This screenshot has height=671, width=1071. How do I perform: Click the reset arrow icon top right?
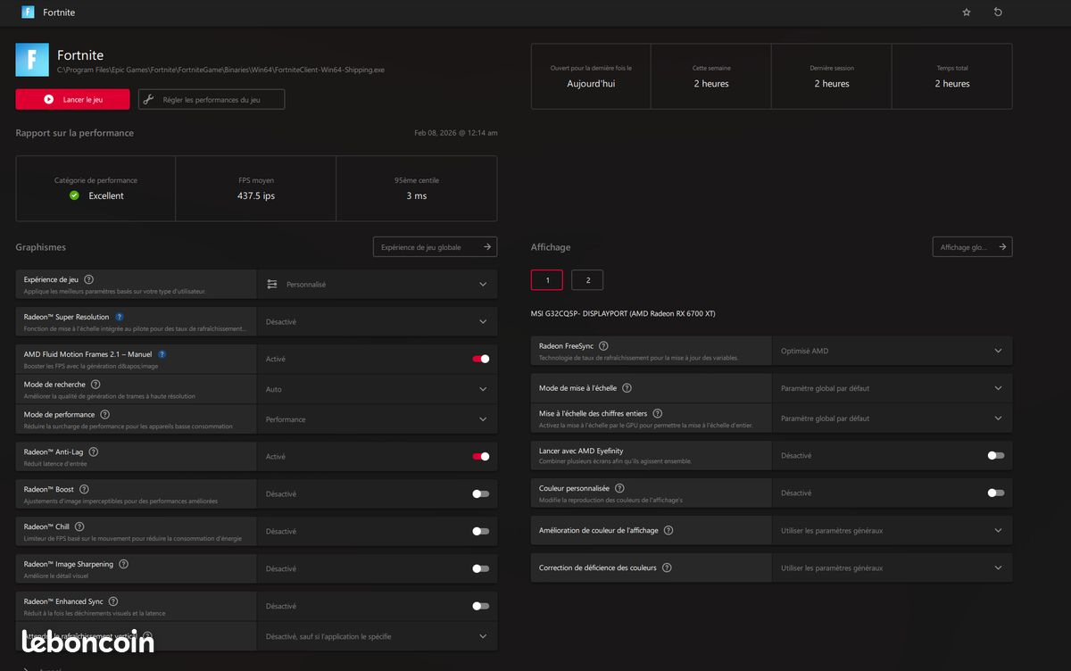point(998,12)
